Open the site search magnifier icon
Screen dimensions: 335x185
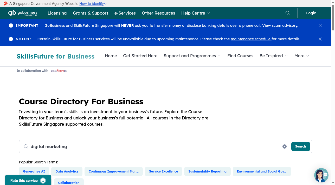[287, 13]
